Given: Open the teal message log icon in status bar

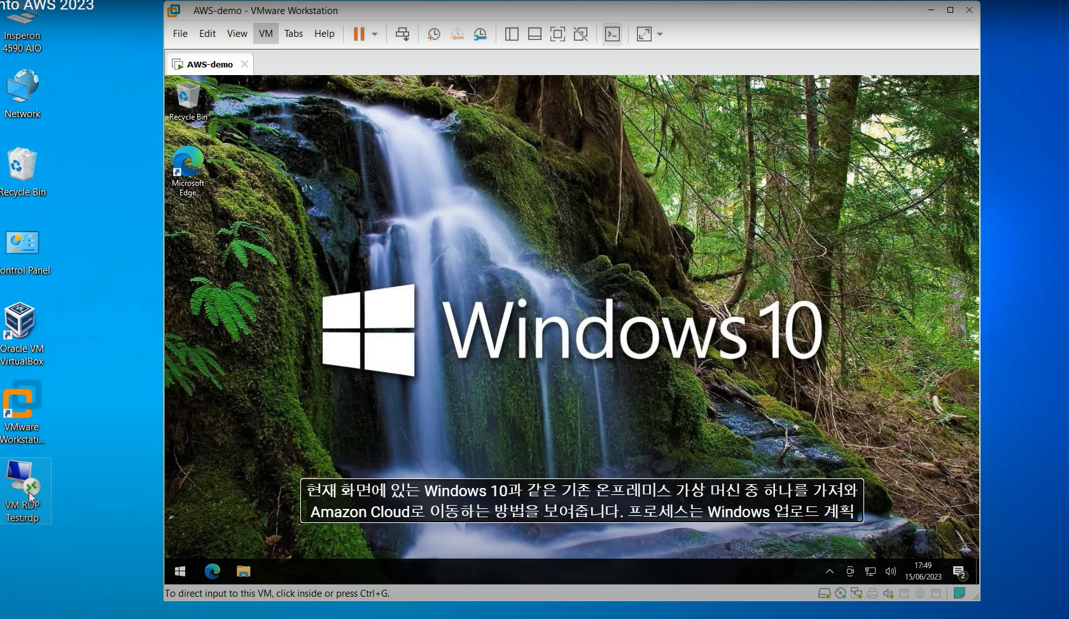Looking at the screenshot, I should pyautogui.click(x=960, y=594).
